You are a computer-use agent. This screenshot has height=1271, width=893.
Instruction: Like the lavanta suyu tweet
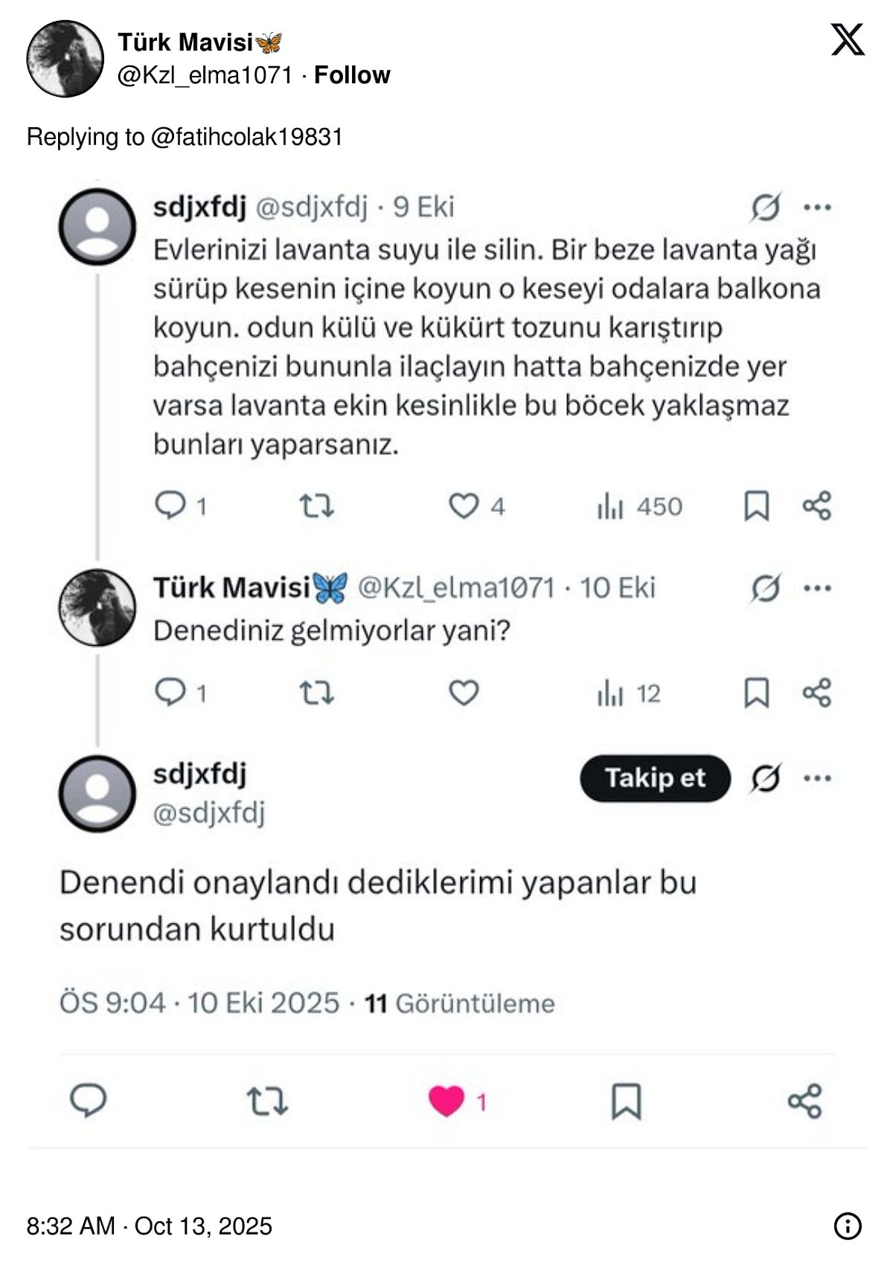[463, 506]
